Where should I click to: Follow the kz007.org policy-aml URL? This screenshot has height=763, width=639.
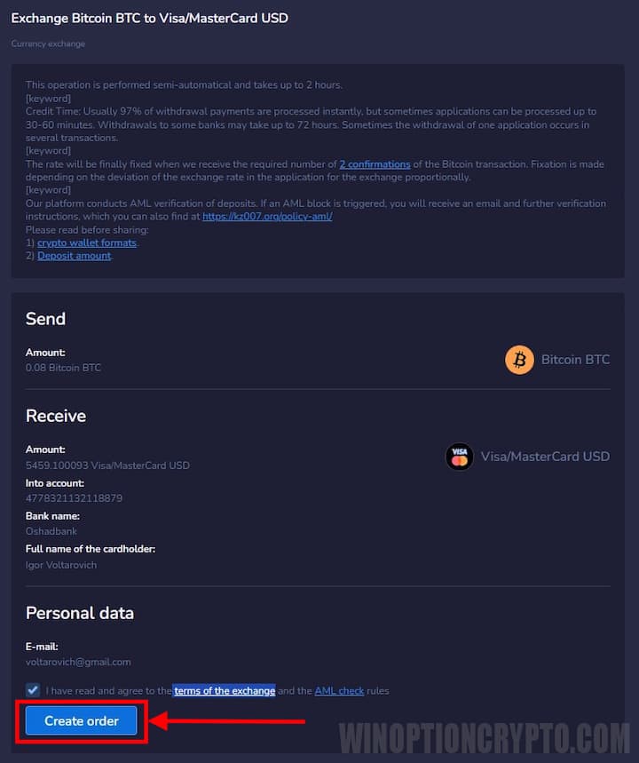(267, 216)
